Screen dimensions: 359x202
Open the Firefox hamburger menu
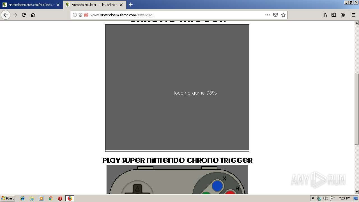(353, 15)
